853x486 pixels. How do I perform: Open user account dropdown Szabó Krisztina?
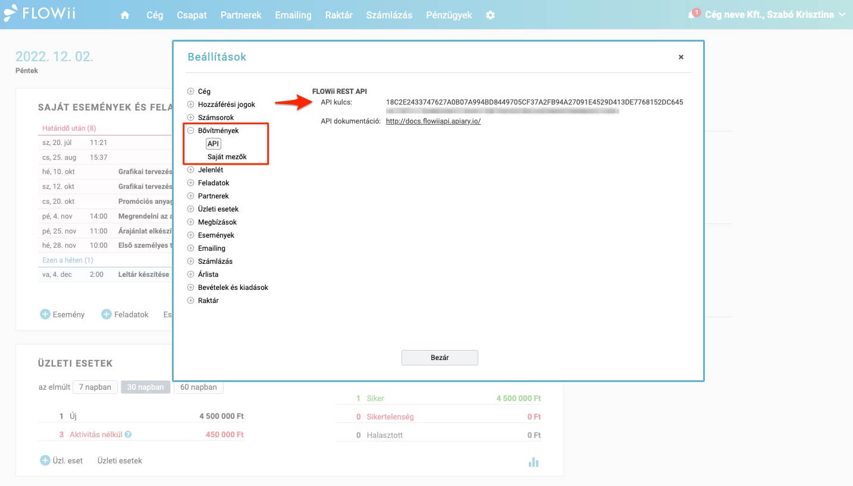[x=775, y=14]
